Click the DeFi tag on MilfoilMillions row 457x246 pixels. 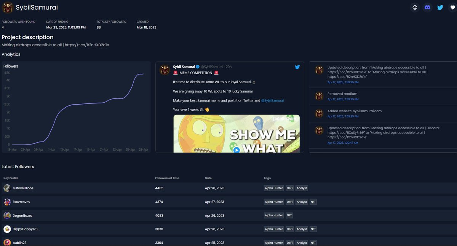click(x=290, y=188)
